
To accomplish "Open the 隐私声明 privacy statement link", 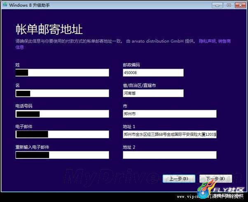I will point(207,41).
